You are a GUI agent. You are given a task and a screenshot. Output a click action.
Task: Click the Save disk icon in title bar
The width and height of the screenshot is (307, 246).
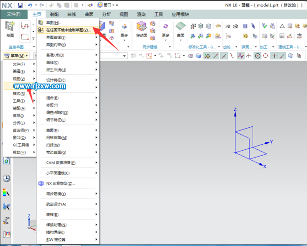point(20,5)
